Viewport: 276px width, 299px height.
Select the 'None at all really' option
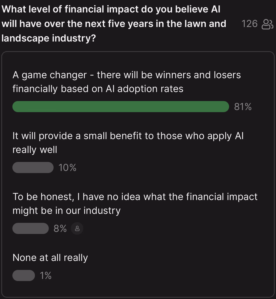(x=50, y=258)
